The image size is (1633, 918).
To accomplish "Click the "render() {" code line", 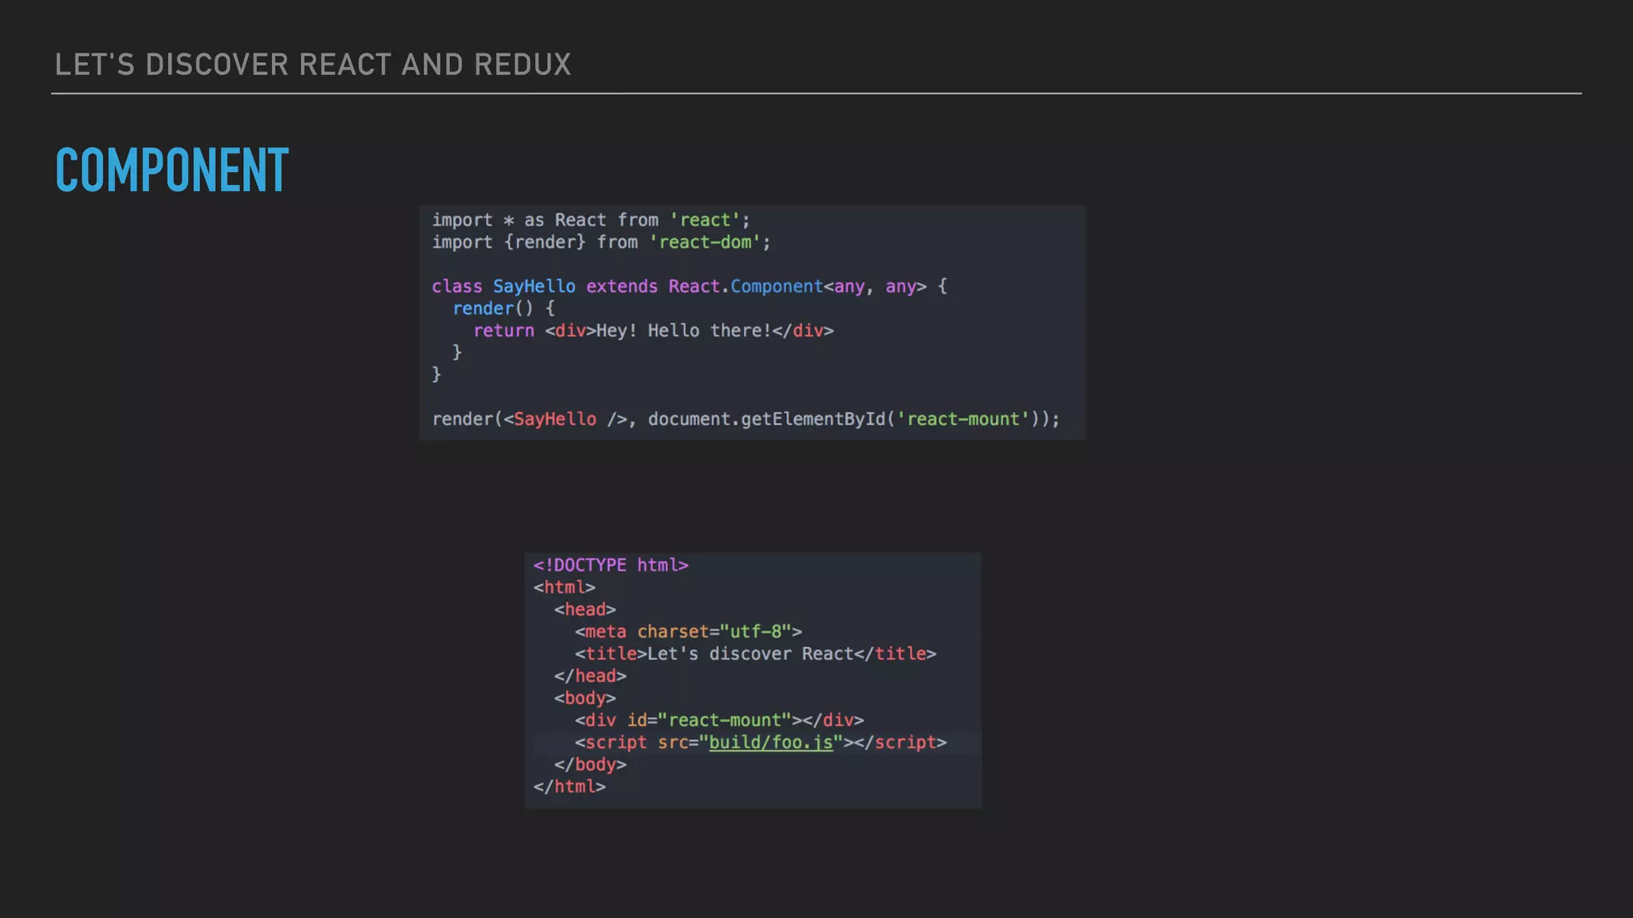I will pyautogui.click(x=504, y=308).
